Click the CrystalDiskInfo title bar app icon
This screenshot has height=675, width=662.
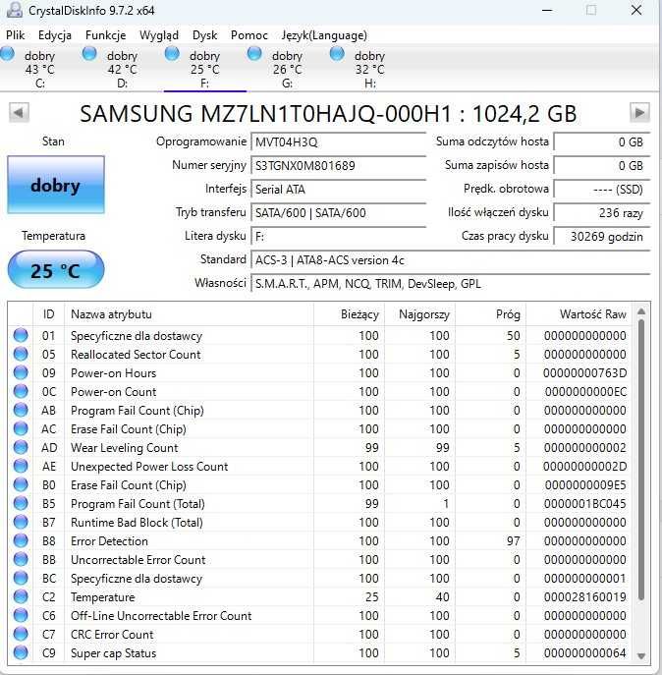(15, 10)
